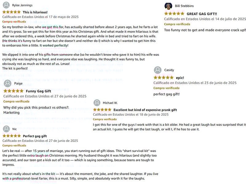
Task: Click stars on "Perfect gag gift" review
Action: [11, 136]
